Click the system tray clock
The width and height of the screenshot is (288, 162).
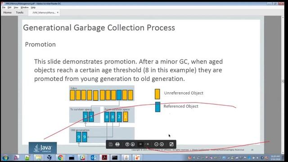pyautogui.click(x=275, y=158)
